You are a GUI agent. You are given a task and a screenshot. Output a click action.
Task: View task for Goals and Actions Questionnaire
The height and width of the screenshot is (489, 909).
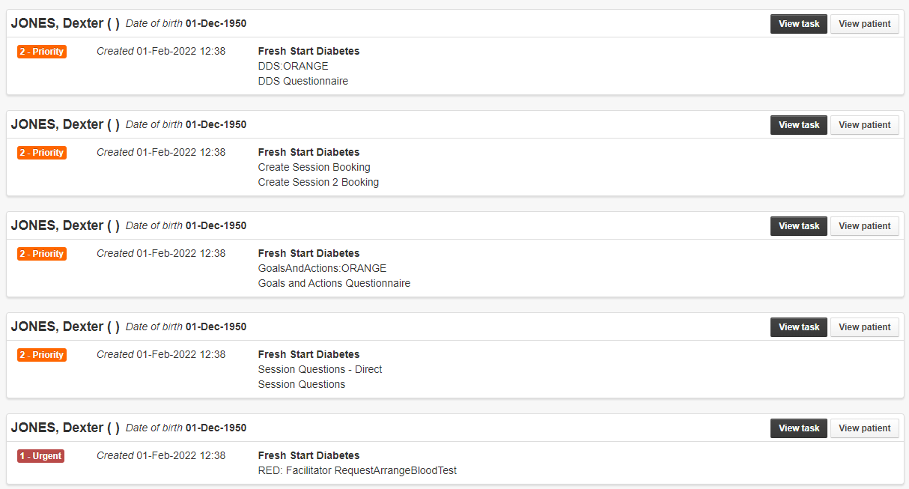(x=799, y=226)
